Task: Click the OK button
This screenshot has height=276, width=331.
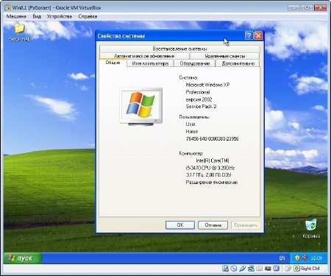Action: pos(180,225)
